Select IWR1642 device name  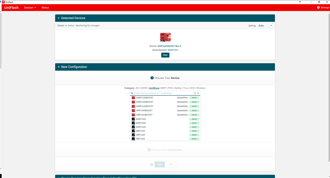pyautogui.click(x=140, y=139)
